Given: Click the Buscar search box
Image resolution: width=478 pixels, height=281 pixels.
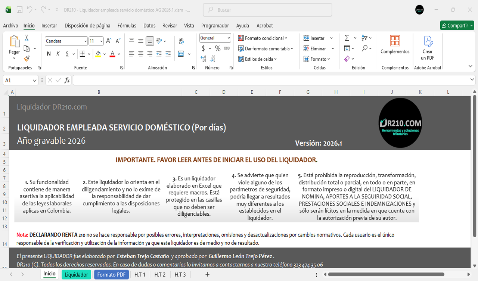Looking at the screenshot, I should (267, 10).
